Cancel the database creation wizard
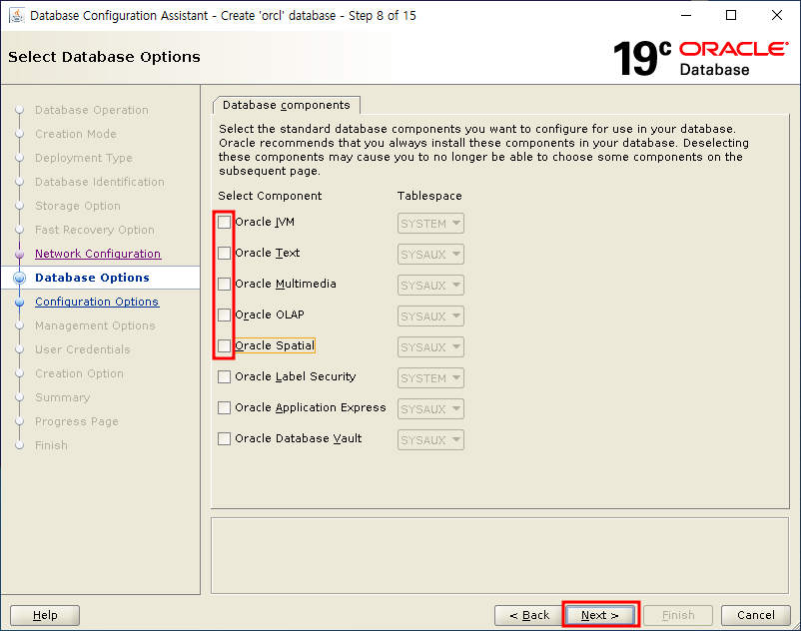The width and height of the screenshot is (801, 631). point(755,615)
